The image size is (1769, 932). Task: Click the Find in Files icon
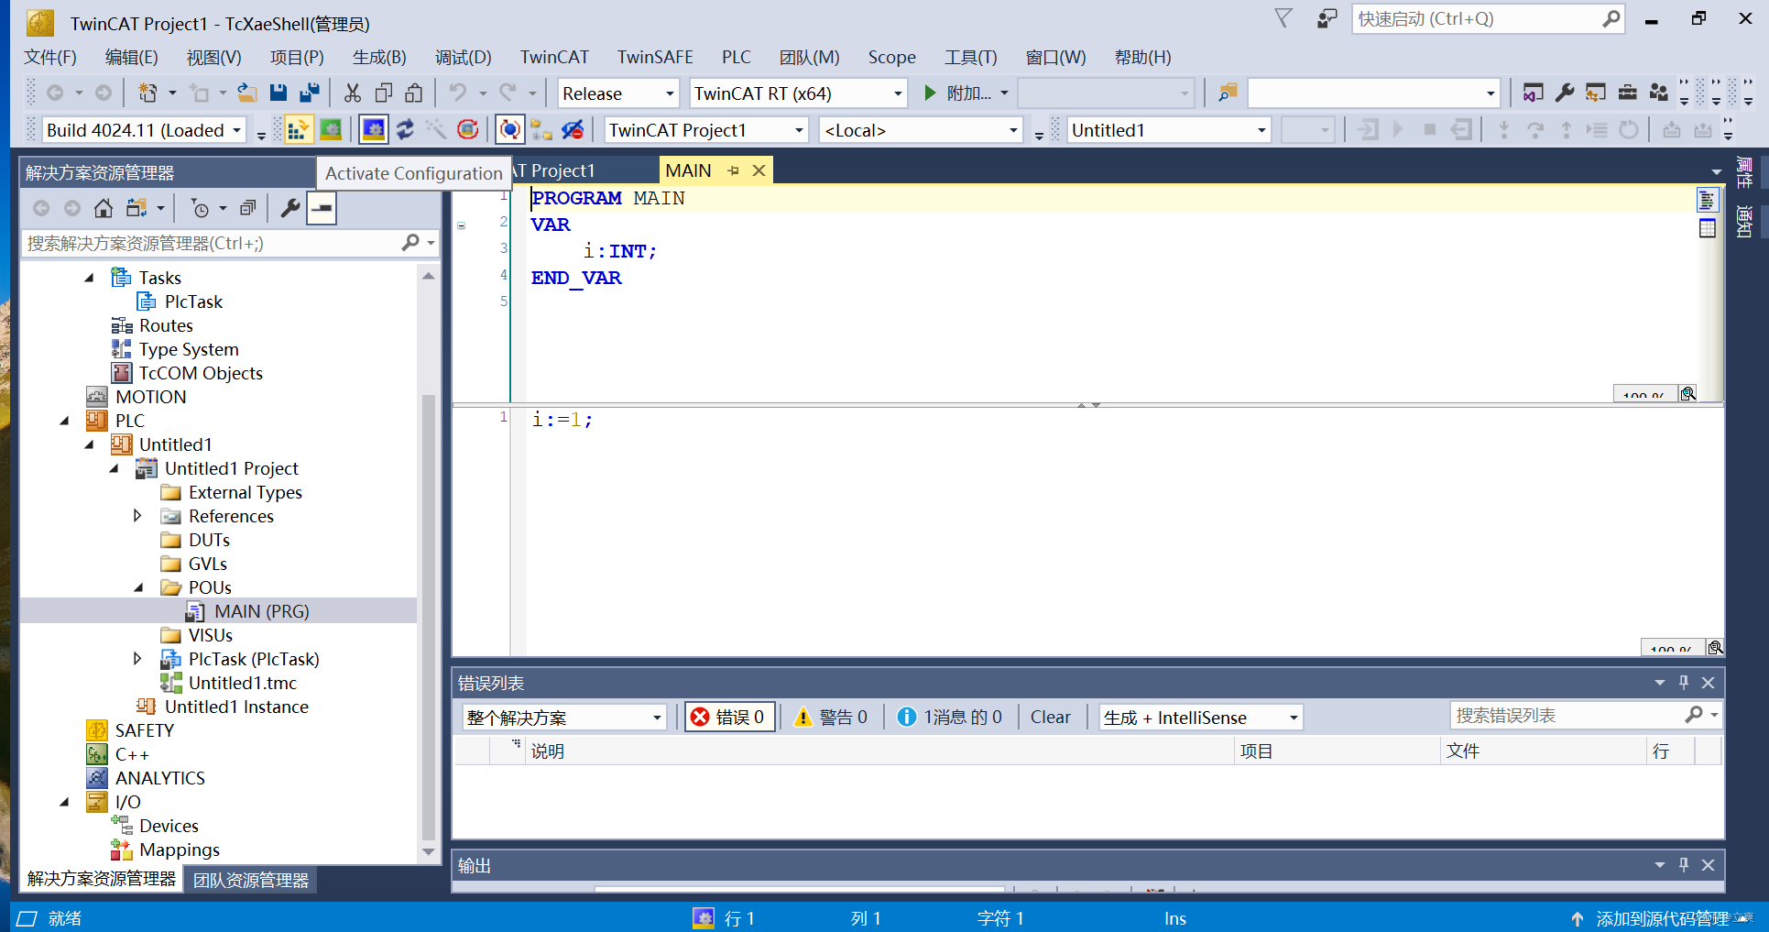coord(1228,93)
